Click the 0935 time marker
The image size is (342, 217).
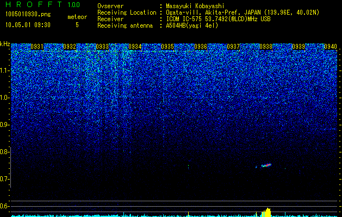point(167,47)
